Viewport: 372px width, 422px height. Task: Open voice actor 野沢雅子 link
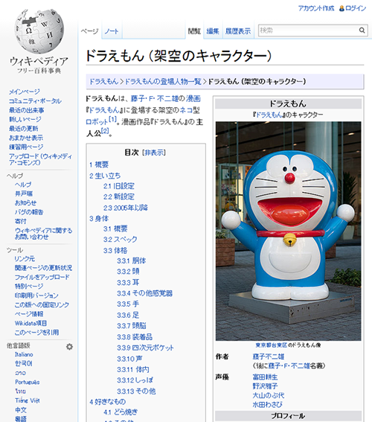click(265, 386)
